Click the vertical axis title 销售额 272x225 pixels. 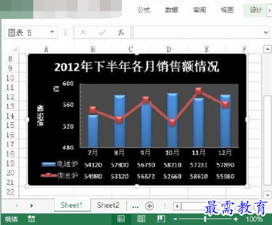(x=40, y=116)
